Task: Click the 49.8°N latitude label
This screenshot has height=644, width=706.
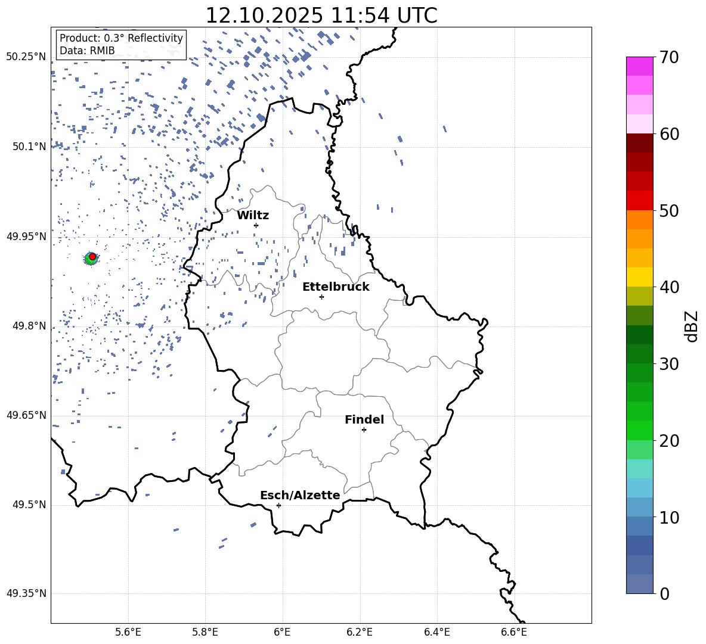Action: coord(29,326)
